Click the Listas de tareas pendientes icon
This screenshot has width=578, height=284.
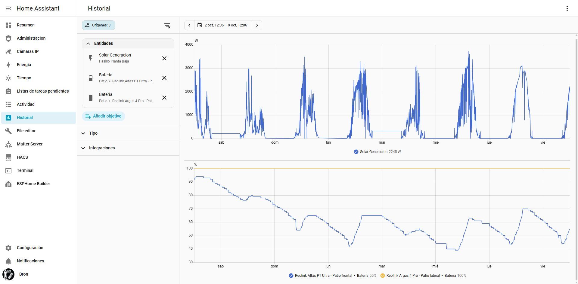[8, 91]
